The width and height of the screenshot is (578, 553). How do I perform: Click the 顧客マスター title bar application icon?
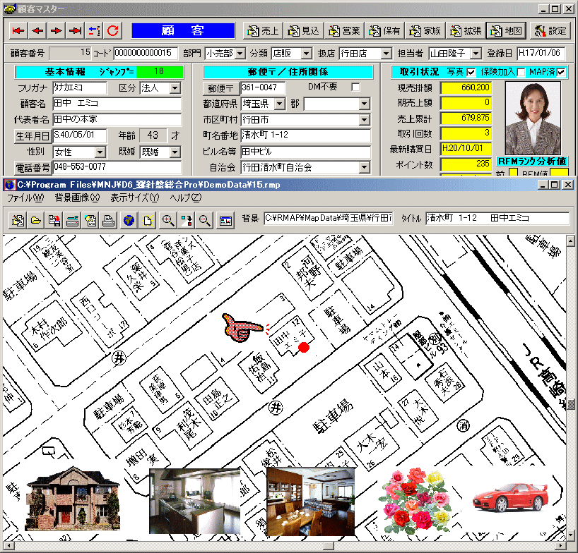click(x=10, y=8)
